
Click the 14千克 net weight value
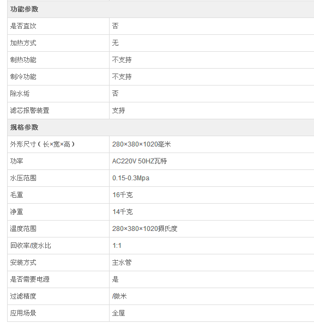(x=123, y=212)
